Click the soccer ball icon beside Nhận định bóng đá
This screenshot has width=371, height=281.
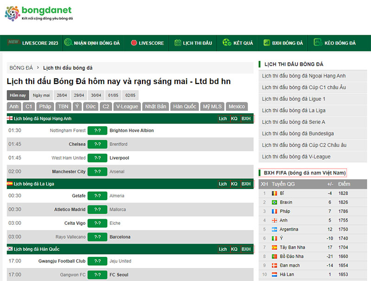pyautogui.click(x=68, y=43)
